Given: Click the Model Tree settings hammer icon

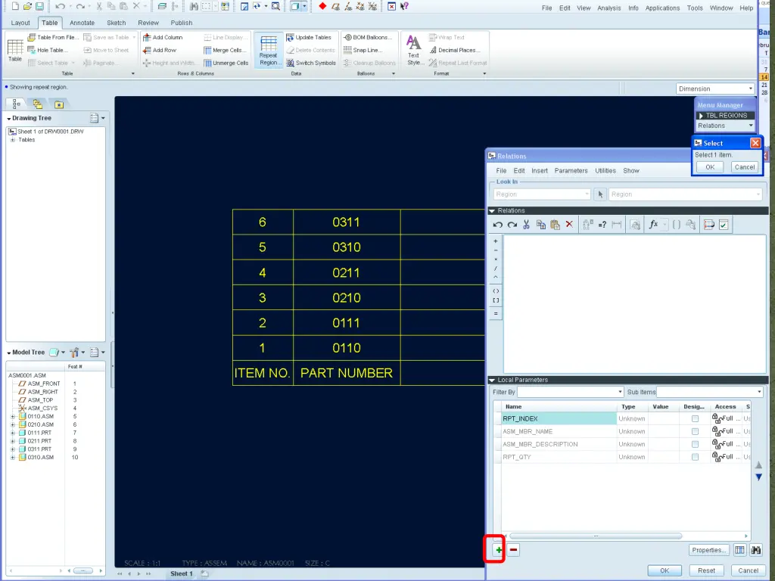Looking at the screenshot, I should tap(74, 353).
